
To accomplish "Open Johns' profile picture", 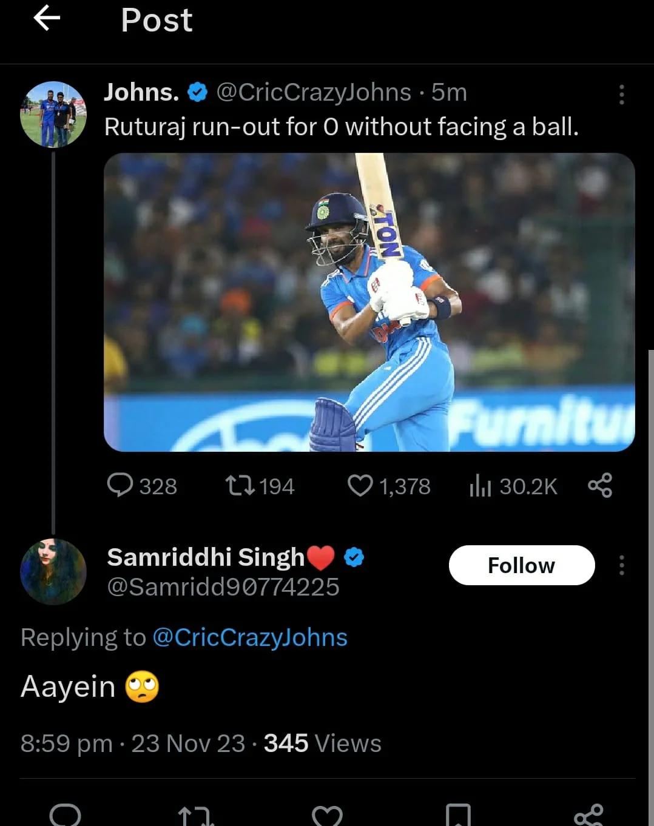I will pyautogui.click(x=53, y=115).
